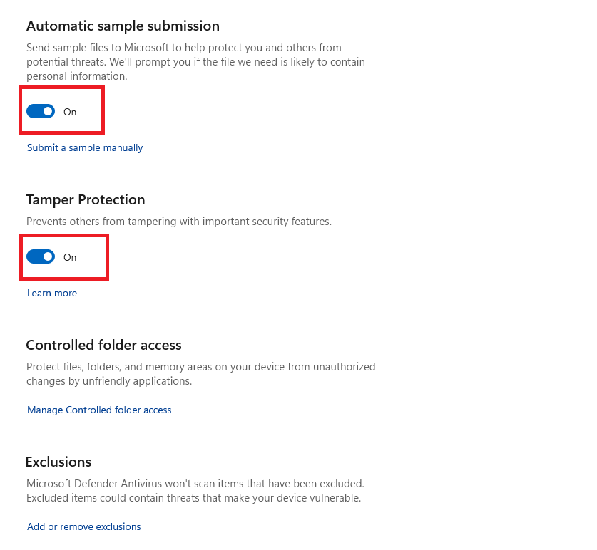Open the "Submit a sample manually" link
Screen dimensions: 597x550
point(85,148)
